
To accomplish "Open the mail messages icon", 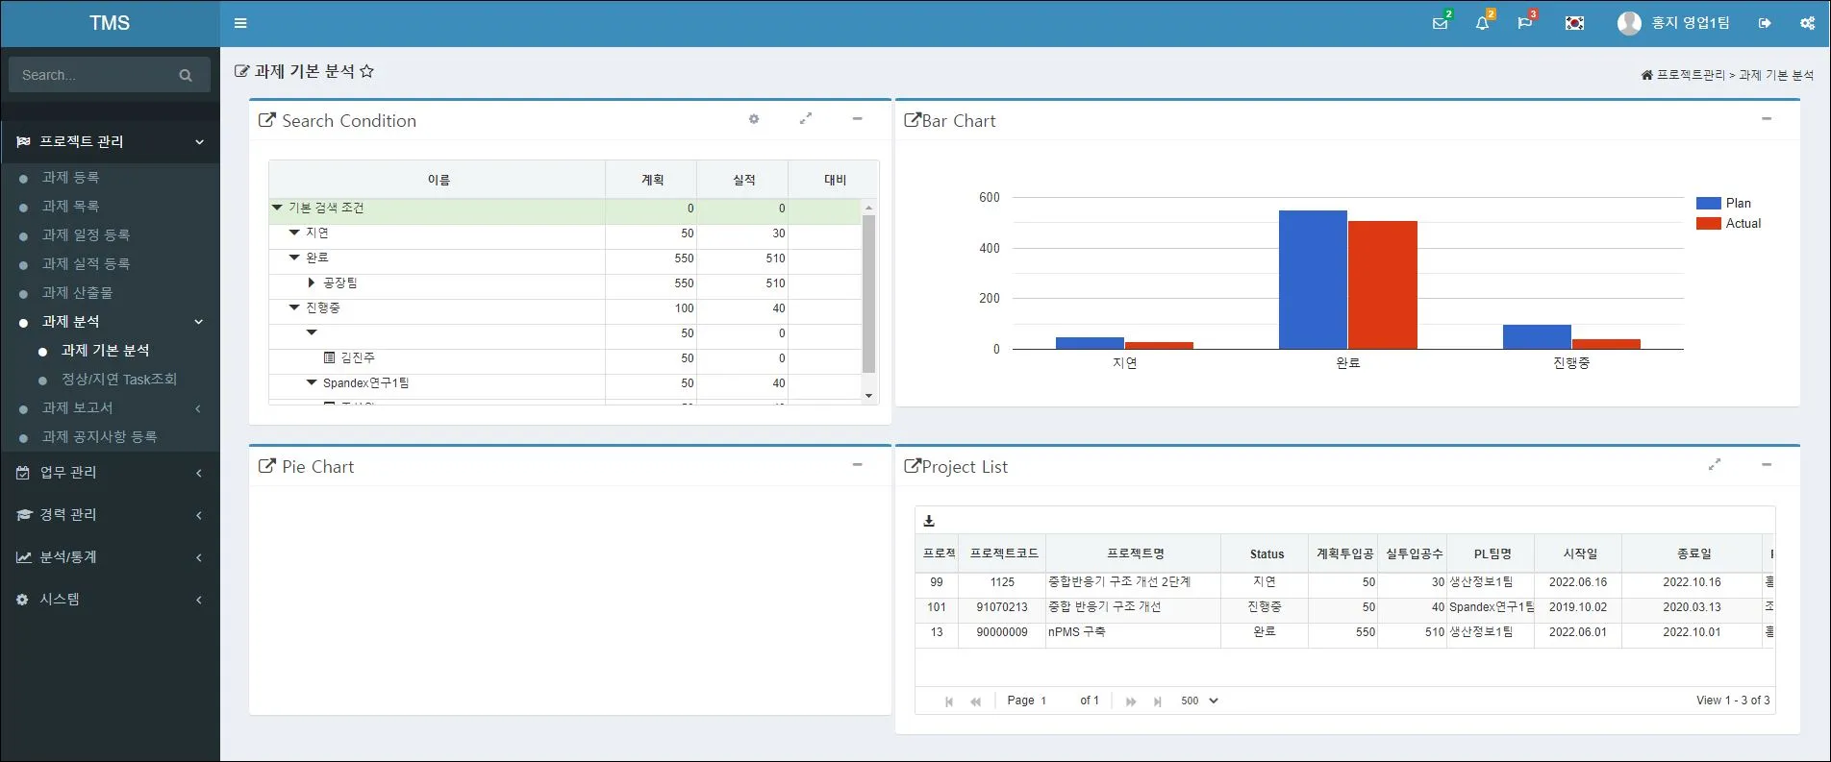I will (x=1440, y=23).
